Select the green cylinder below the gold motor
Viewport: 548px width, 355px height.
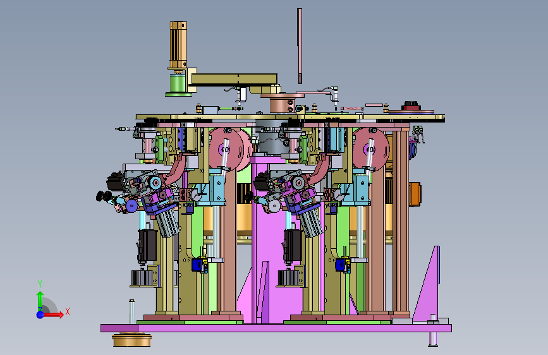tap(178, 83)
